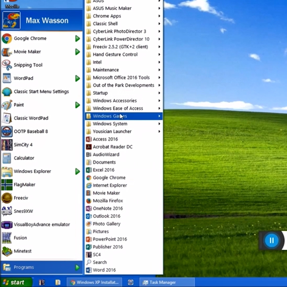Open Calculator
Viewport: 287px width, 287px height.
click(41, 158)
